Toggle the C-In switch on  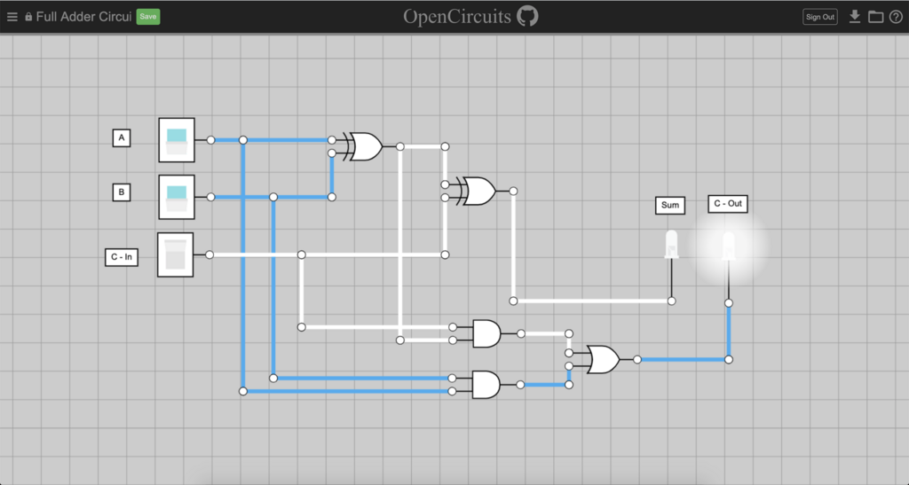[x=176, y=254]
